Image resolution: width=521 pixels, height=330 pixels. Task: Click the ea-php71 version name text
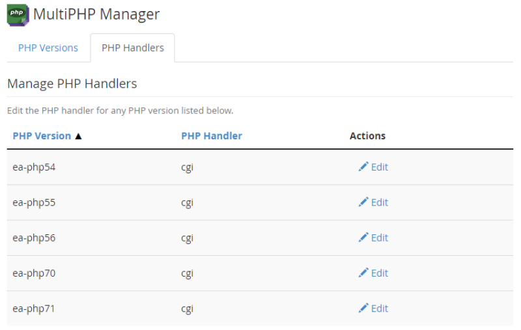pyautogui.click(x=34, y=309)
